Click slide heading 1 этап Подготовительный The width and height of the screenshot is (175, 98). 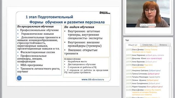pos(49,17)
